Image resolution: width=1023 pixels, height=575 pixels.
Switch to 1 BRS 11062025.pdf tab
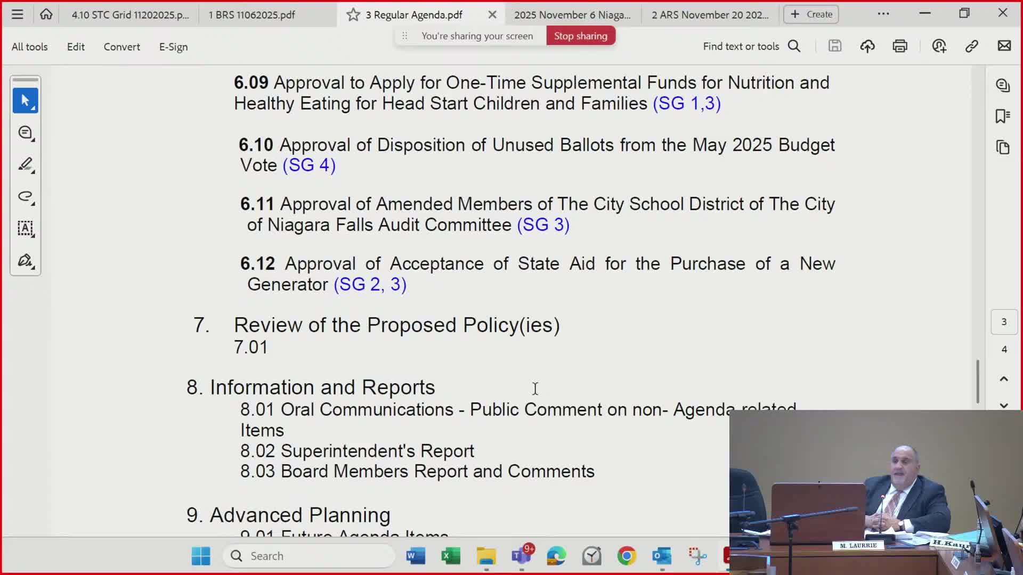point(251,14)
